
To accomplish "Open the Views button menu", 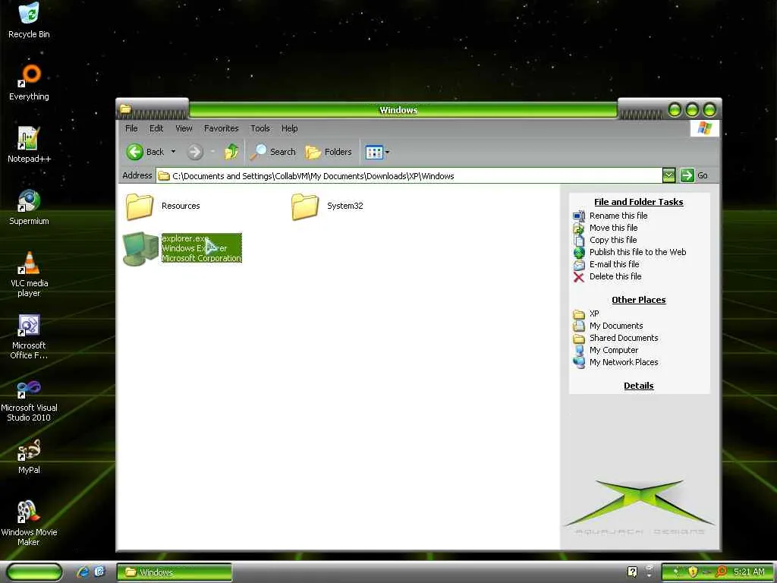I will click(377, 152).
